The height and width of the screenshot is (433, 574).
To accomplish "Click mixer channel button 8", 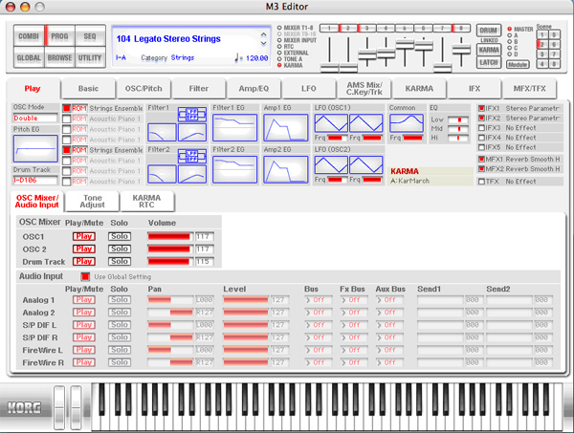I will click(461, 28).
